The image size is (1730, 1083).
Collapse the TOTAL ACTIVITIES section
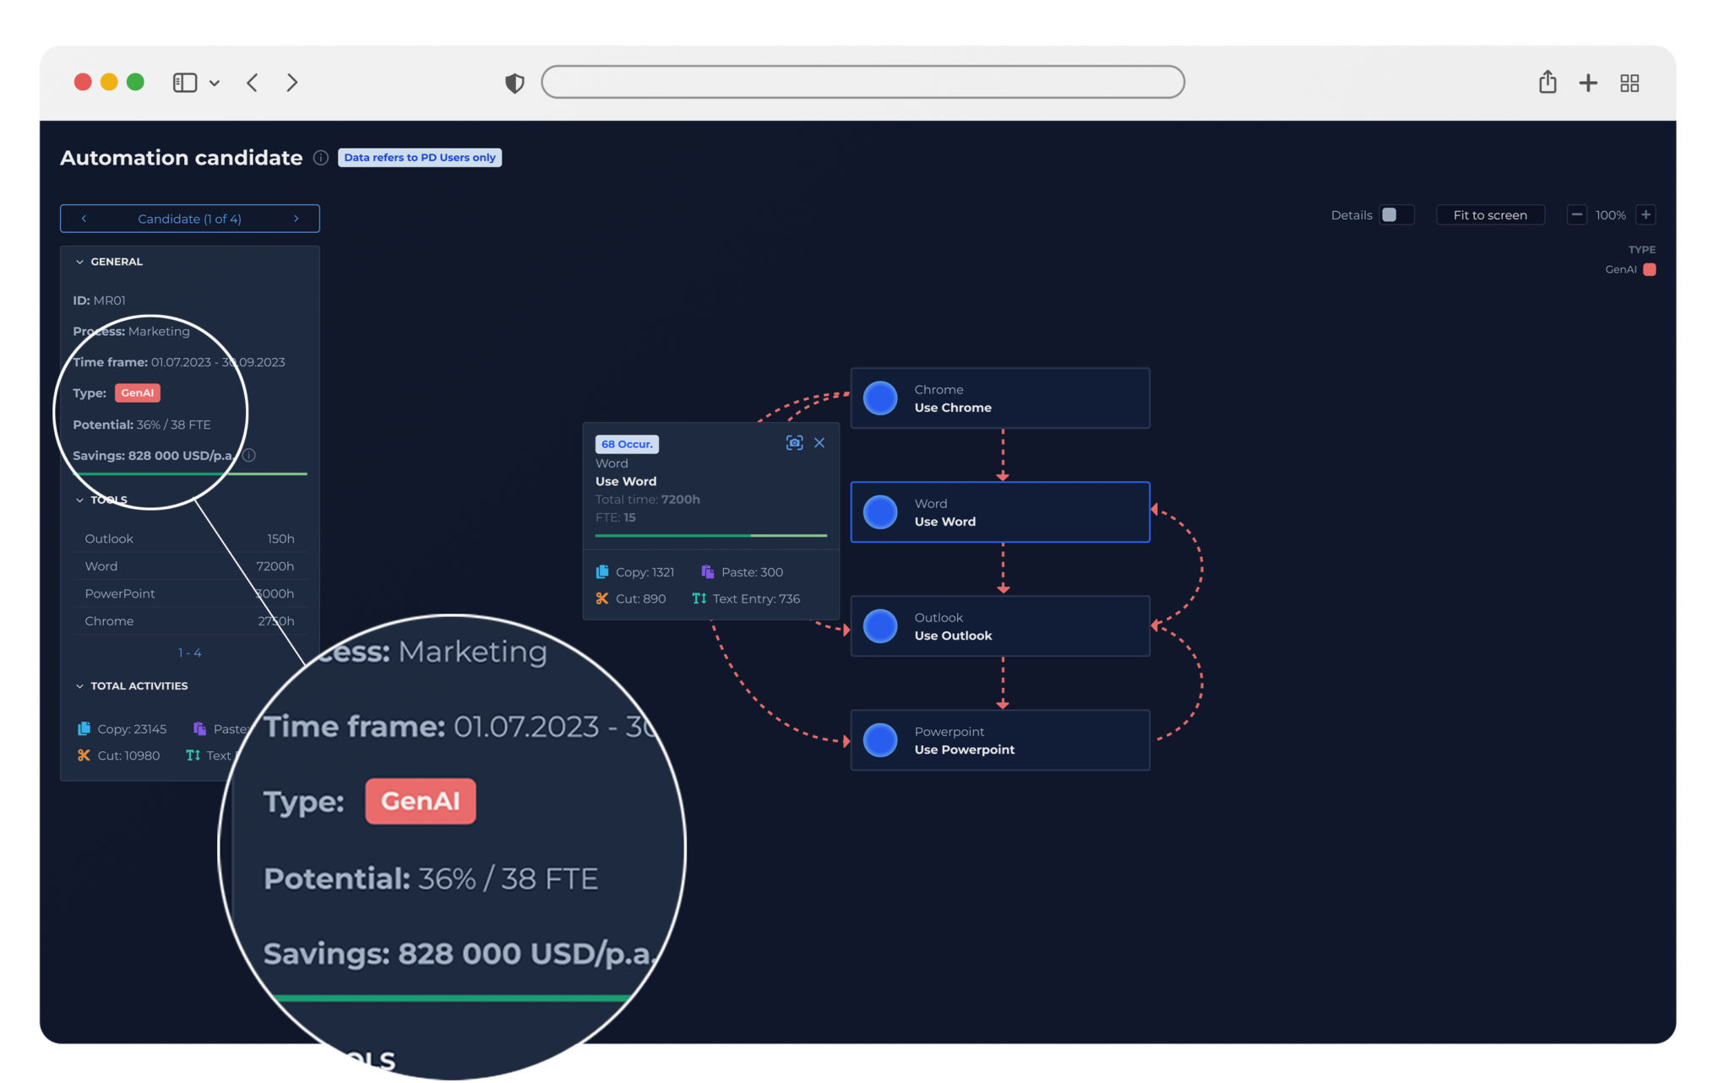point(80,686)
